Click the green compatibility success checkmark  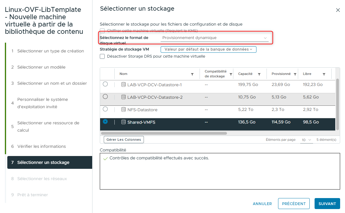(106, 158)
